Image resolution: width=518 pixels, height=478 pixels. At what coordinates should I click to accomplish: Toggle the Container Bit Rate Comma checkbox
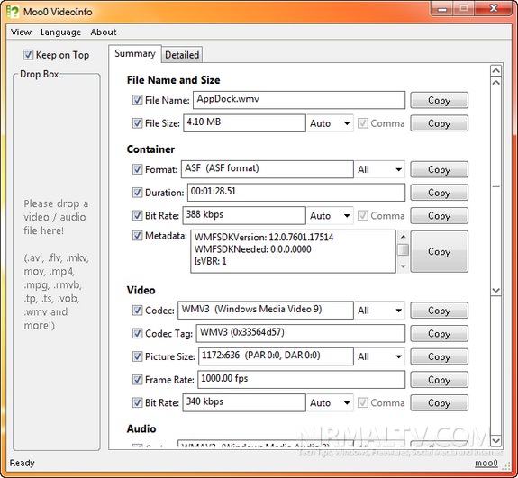coord(363,215)
